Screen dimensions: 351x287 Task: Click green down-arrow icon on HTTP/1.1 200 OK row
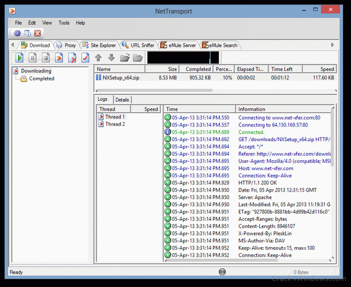[167, 183]
